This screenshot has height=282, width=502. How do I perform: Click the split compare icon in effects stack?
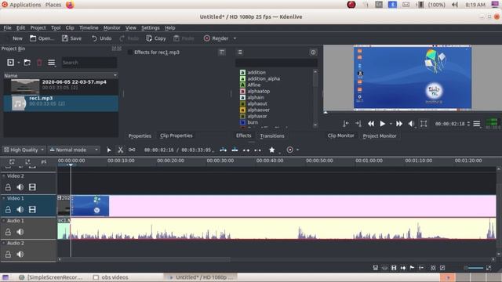tap(221, 52)
